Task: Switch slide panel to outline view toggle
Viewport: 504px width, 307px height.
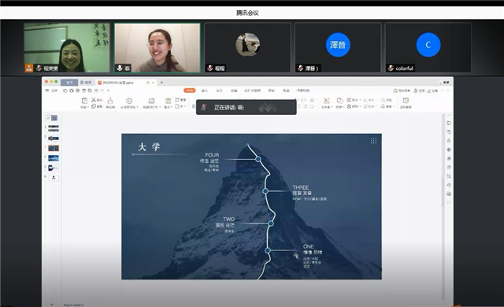Action: [48, 118]
